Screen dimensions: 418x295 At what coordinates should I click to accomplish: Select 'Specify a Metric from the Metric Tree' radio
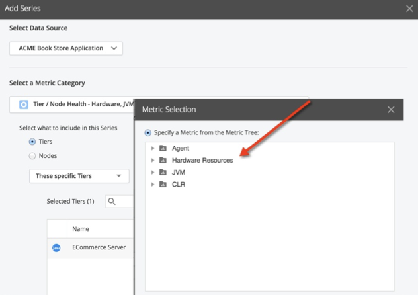[x=148, y=132]
